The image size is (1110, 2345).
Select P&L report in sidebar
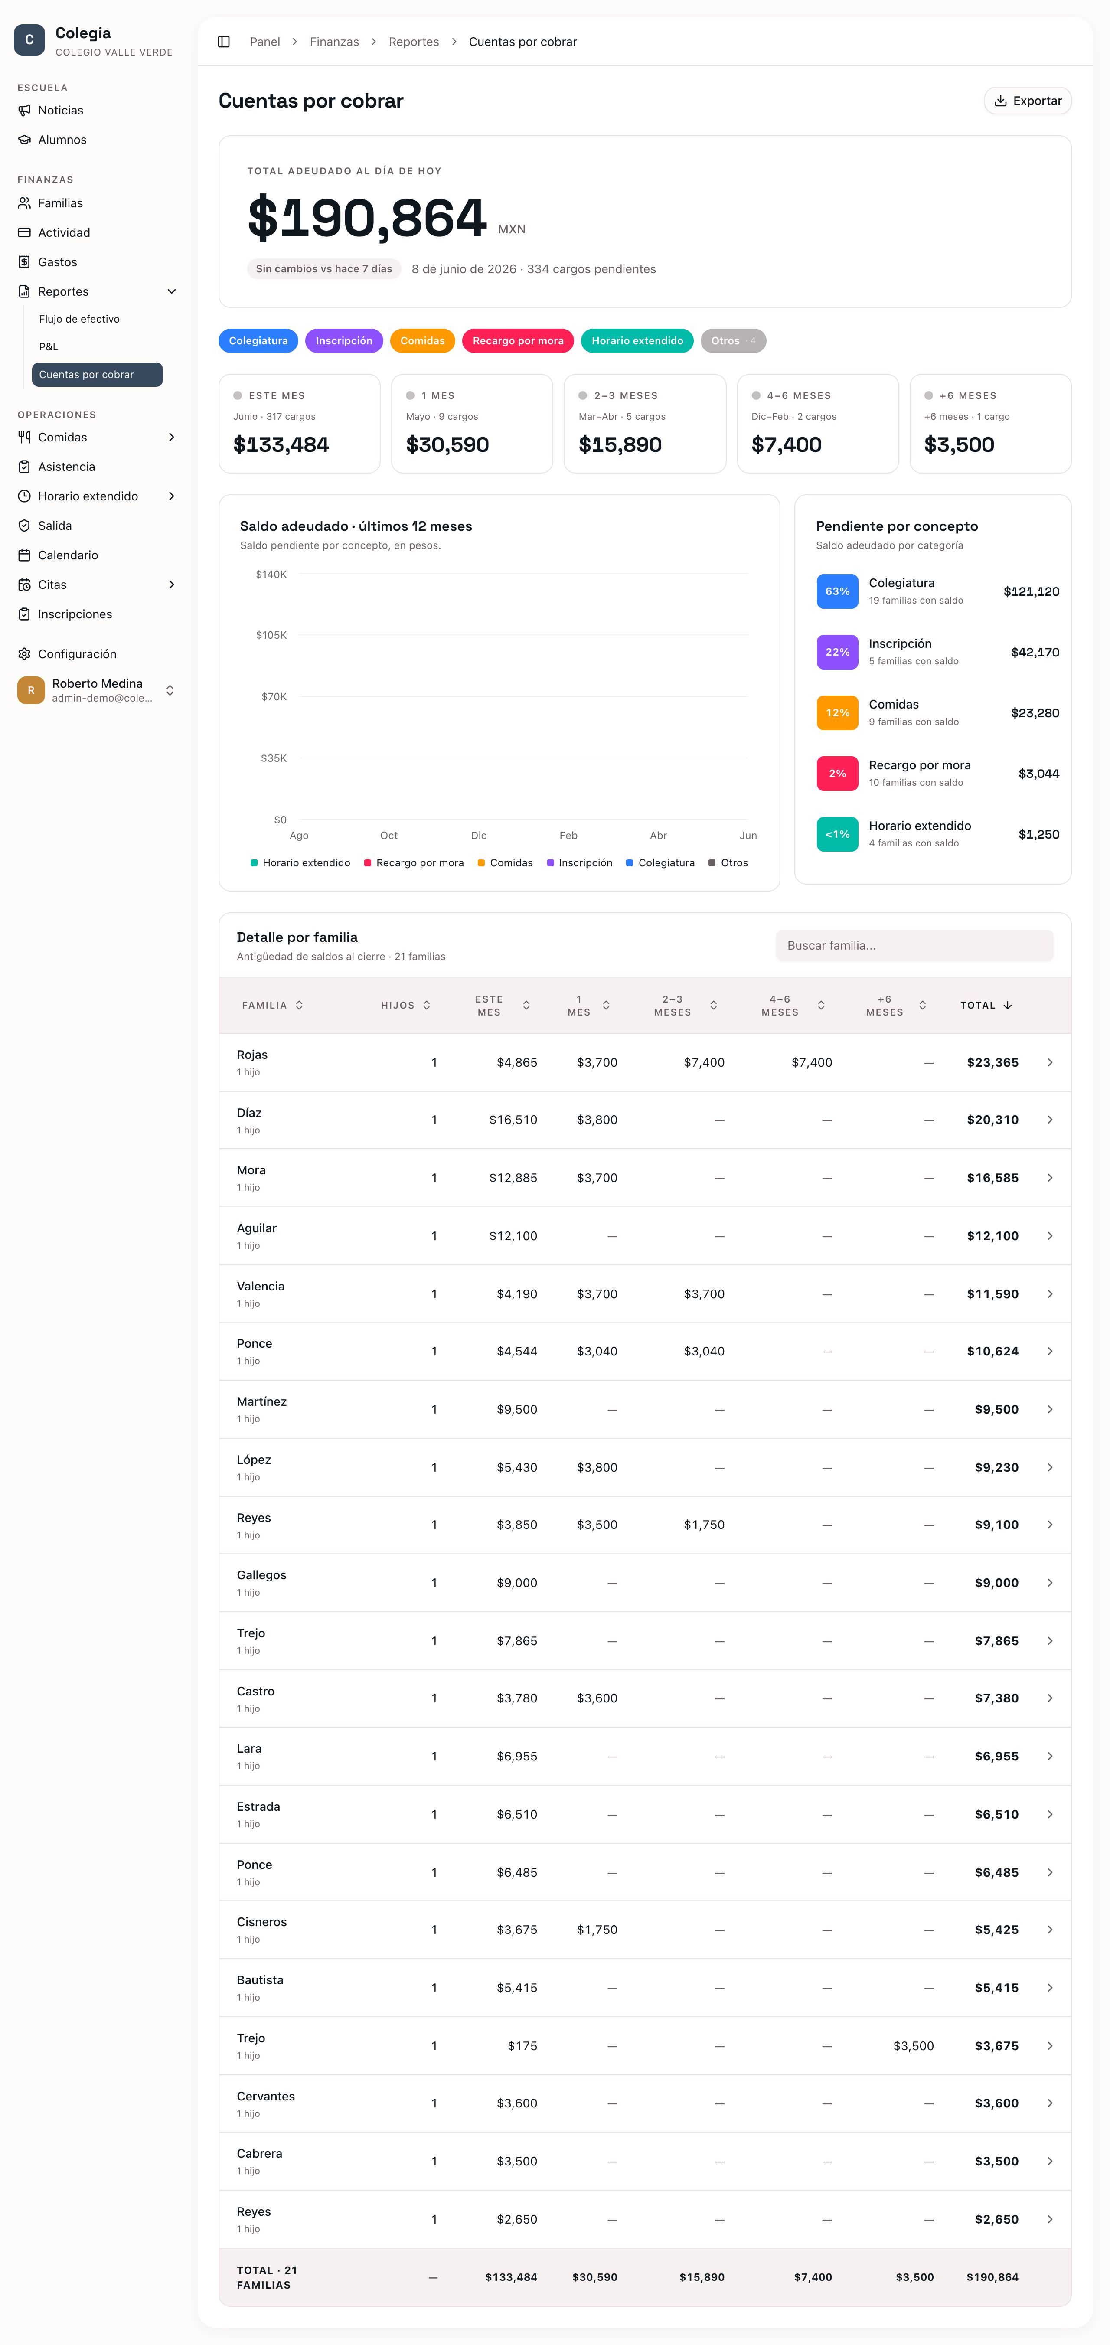(x=48, y=347)
